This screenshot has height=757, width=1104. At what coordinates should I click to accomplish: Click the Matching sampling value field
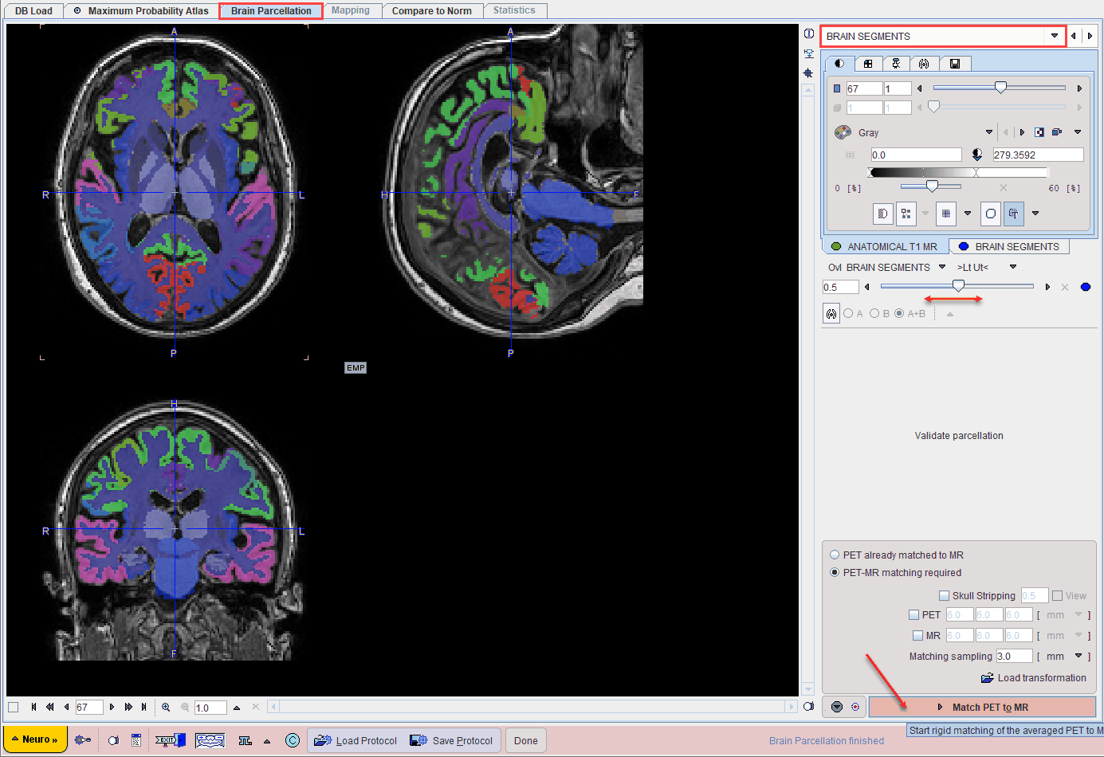pyautogui.click(x=1014, y=656)
